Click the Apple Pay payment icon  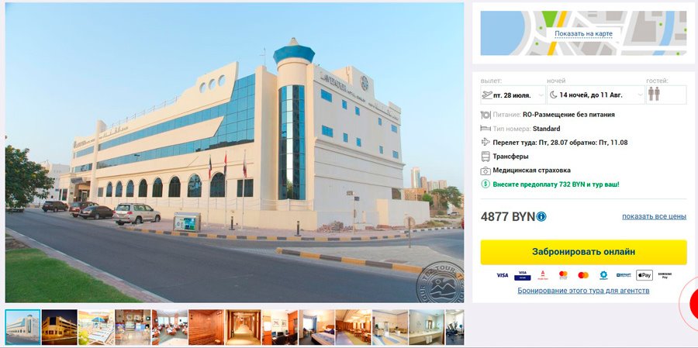tap(644, 275)
